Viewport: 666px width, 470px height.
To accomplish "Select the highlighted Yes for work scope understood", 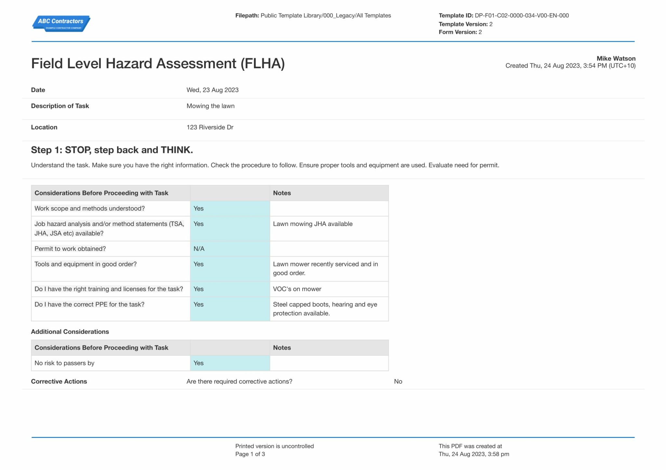I will [198, 208].
